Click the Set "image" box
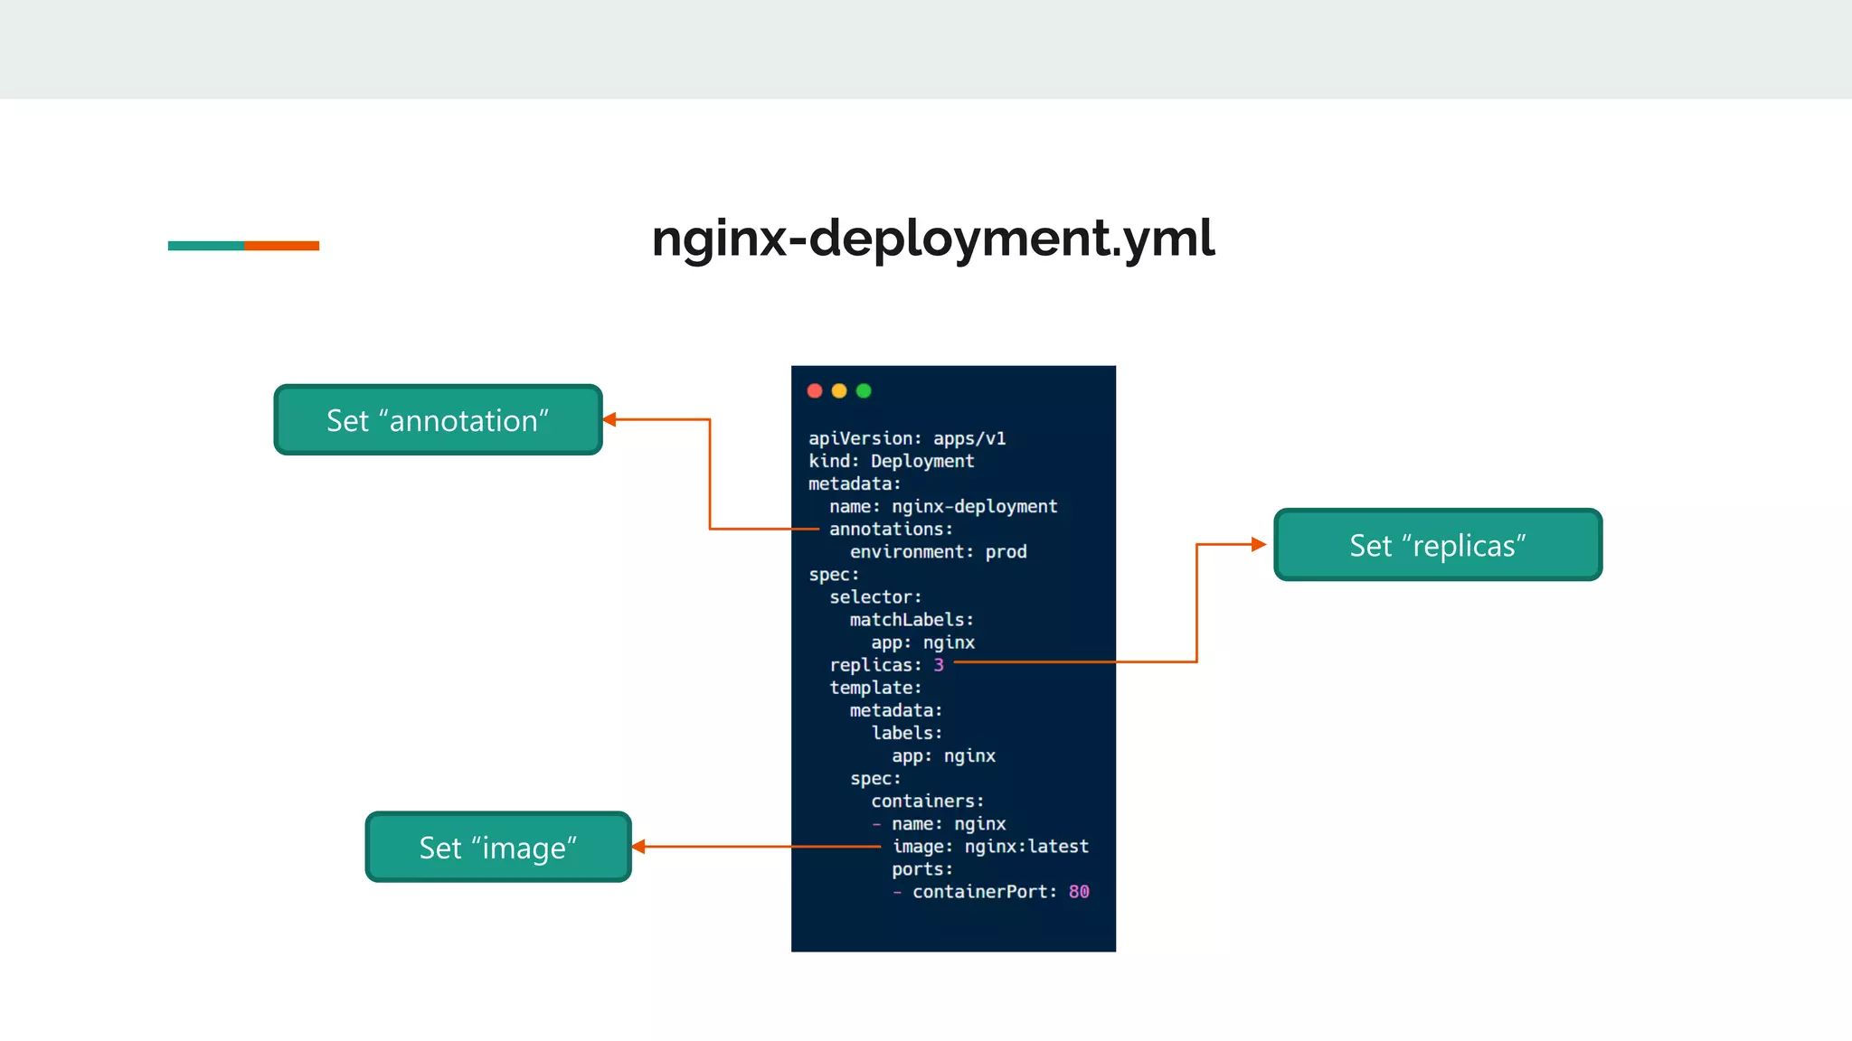1852x1041 pixels. point(498,847)
